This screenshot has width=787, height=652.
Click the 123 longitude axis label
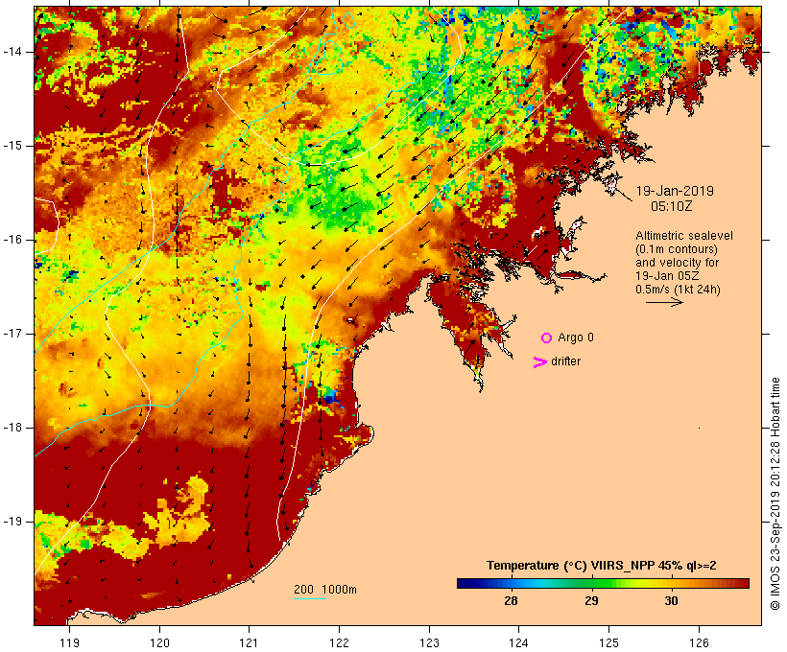(x=429, y=642)
